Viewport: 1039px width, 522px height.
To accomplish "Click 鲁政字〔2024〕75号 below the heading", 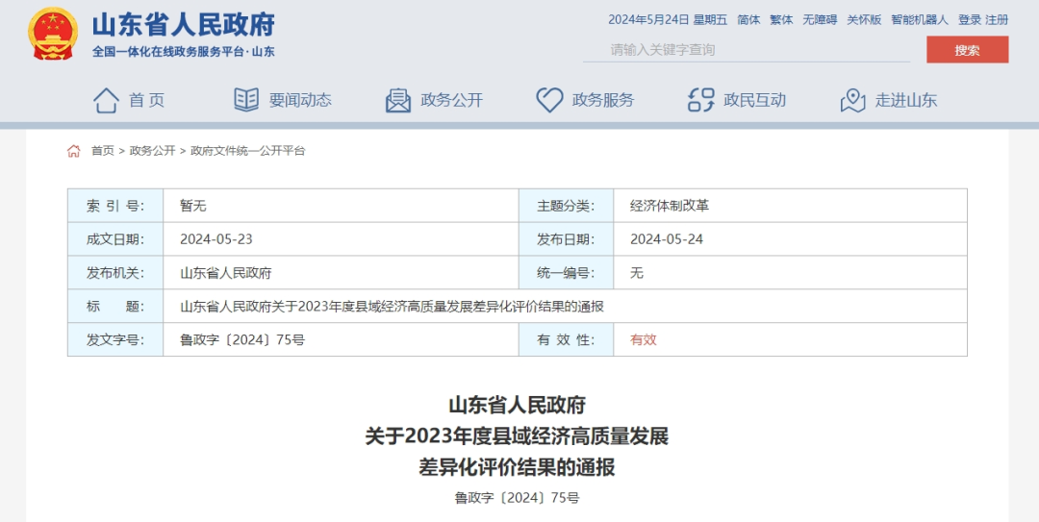I will click(517, 498).
